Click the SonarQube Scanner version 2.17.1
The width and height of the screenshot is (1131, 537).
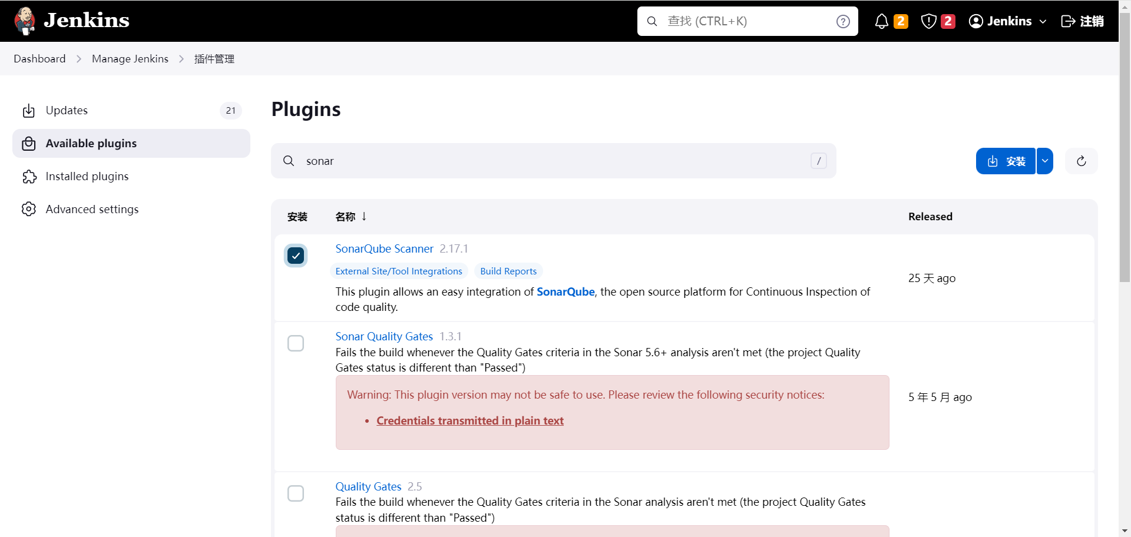(454, 249)
